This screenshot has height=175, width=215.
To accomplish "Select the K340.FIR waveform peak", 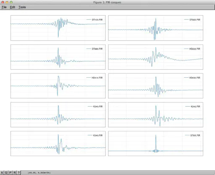I will click(58, 135).
